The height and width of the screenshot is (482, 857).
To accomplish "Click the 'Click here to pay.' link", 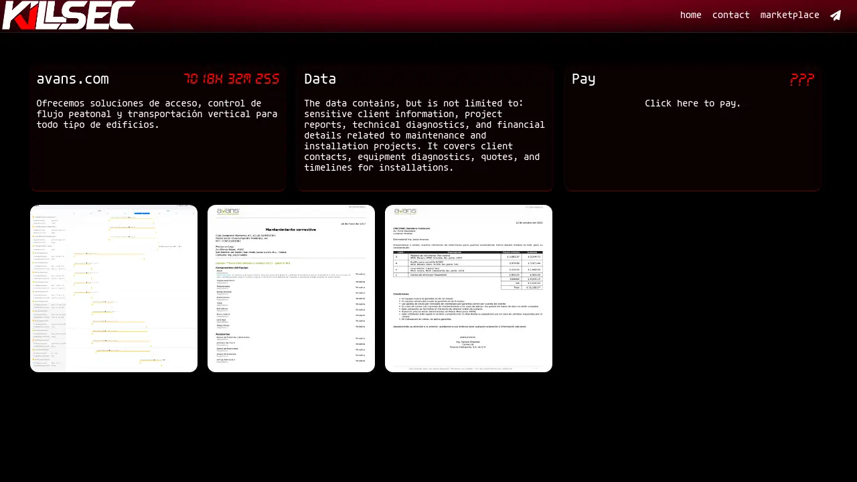I will click(x=692, y=103).
